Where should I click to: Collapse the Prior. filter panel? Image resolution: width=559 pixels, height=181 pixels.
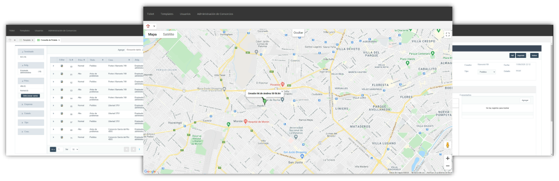(x=31, y=80)
